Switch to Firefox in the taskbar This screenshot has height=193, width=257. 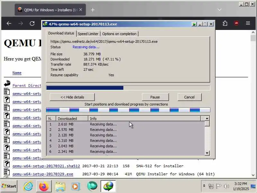point(44,186)
